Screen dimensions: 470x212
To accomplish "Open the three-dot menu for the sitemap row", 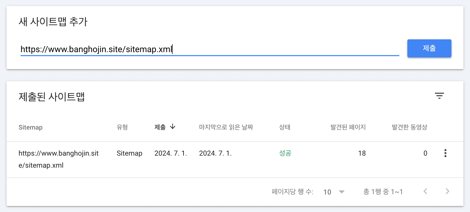I will click(445, 153).
